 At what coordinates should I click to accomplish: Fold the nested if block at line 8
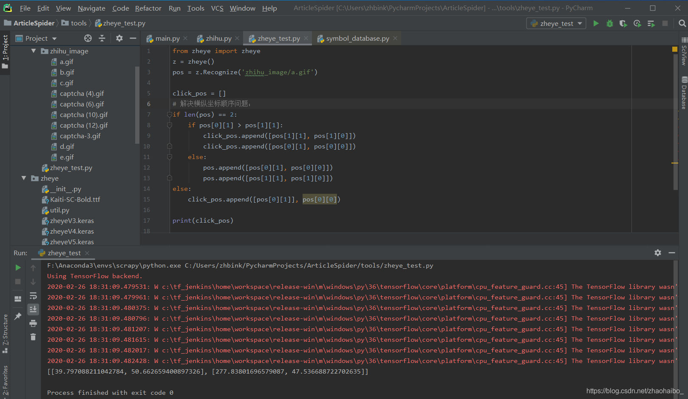coord(170,125)
